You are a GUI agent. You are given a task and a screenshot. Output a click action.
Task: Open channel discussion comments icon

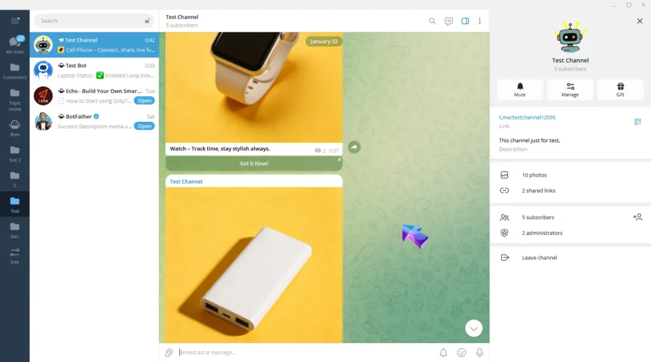(x=449, y=21)
